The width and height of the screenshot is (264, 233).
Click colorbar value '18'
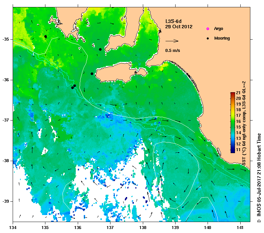coord(238,110)
